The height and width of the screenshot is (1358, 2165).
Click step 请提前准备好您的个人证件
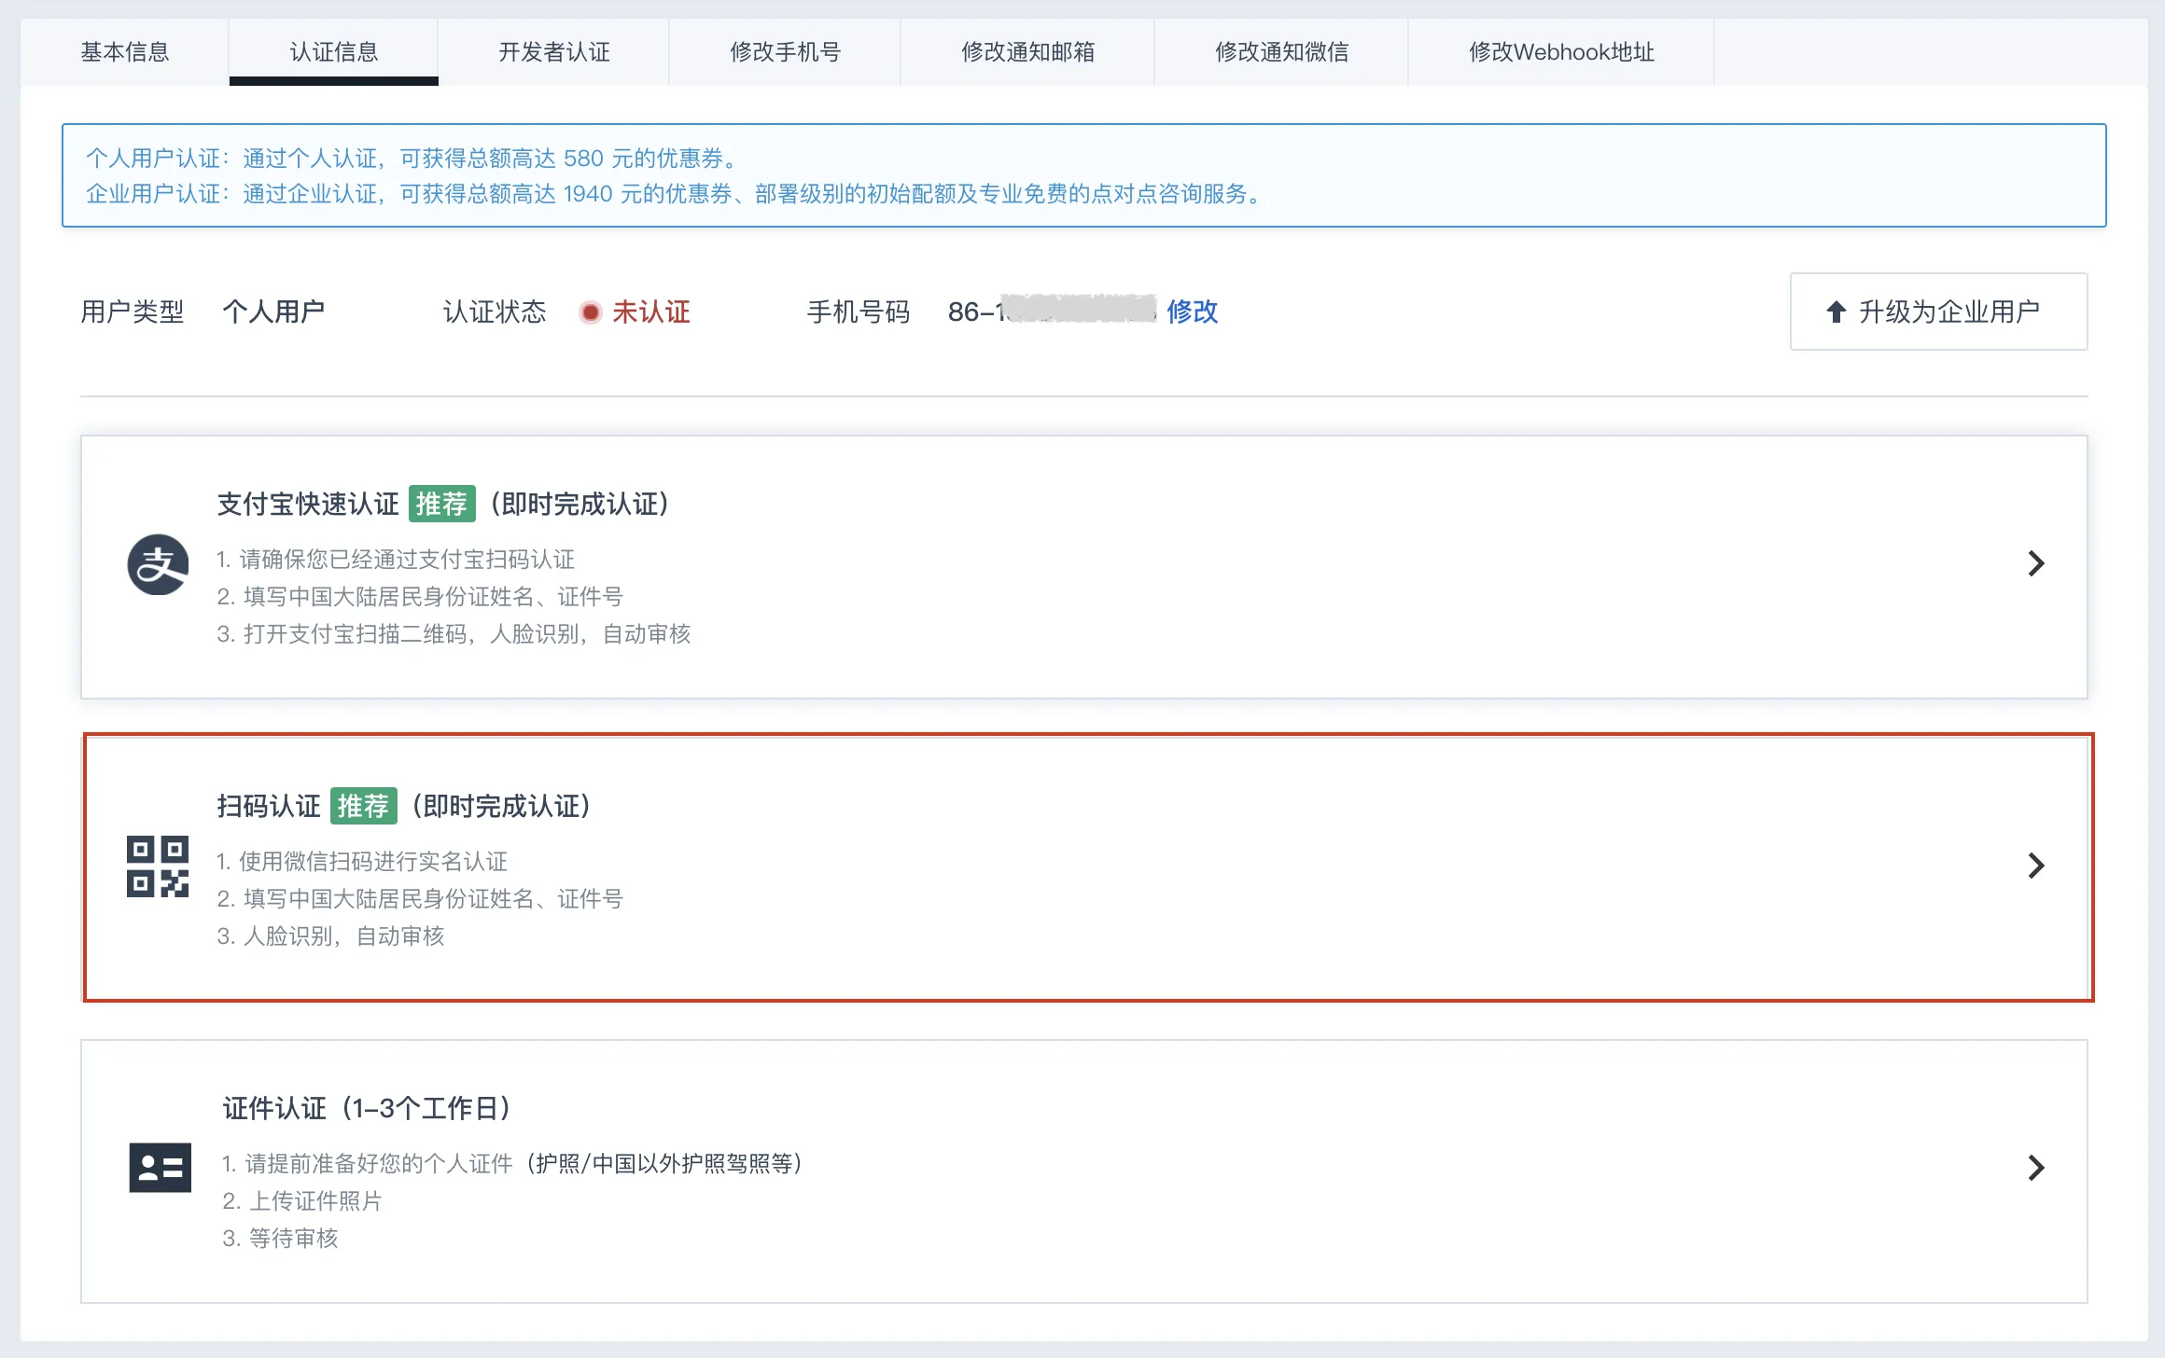(512, 1164)
